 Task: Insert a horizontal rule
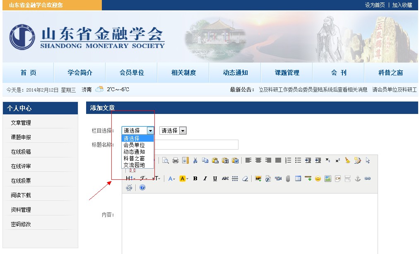point(308,179)
